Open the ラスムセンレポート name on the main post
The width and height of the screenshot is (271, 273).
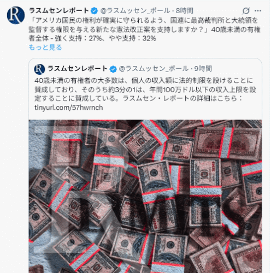(x=59, y=10)
